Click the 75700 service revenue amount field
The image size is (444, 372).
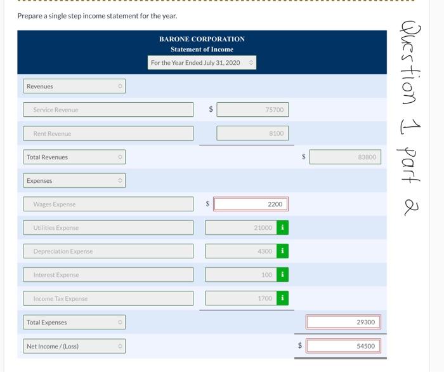tap(252, 110)
